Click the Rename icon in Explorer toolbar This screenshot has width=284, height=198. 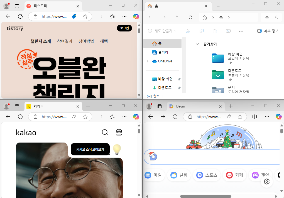pyautogui.click(x=228, y=31)
